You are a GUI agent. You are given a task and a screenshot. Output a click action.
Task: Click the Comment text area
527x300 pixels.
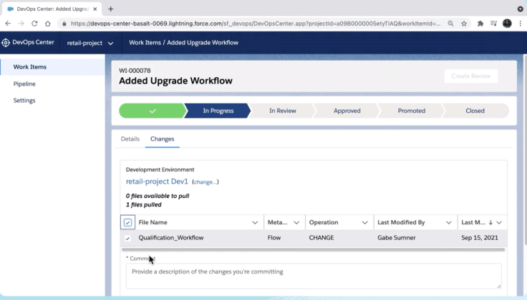(x=314, y=276)
